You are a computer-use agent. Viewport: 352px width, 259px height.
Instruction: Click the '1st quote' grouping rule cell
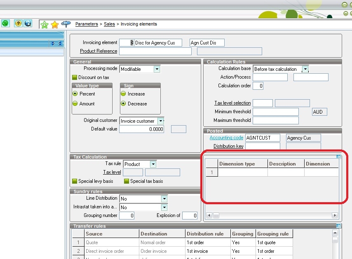tap(275, 243)
